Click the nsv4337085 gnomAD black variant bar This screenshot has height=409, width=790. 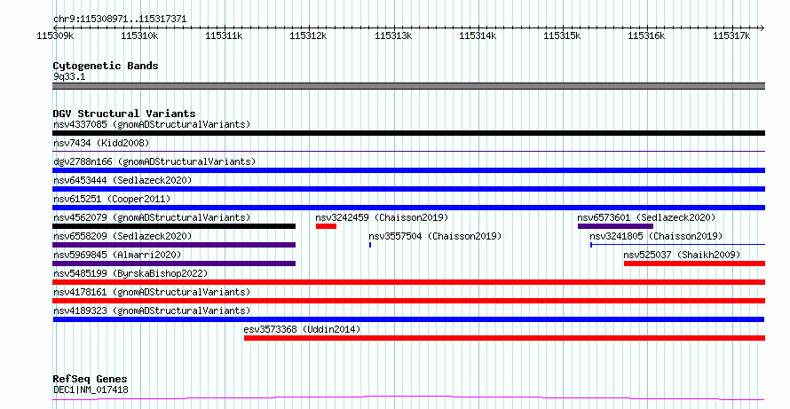[x=408, y=133]
